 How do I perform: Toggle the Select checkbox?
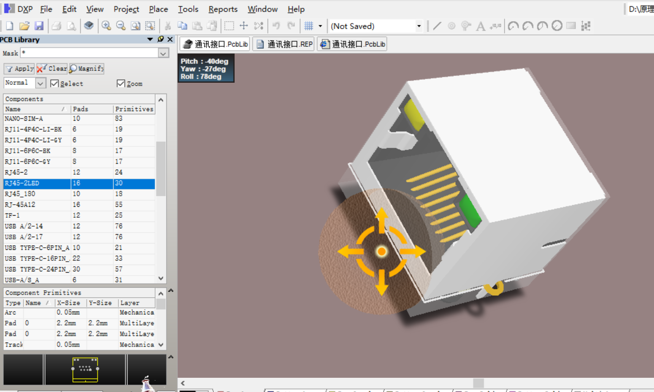pyautogui.click(x=54, y=84)
